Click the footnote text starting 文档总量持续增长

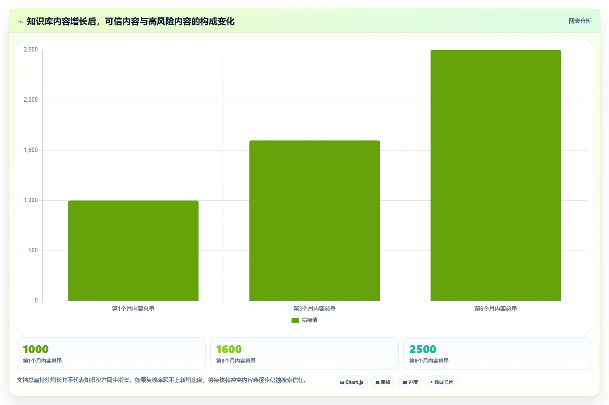162,380
